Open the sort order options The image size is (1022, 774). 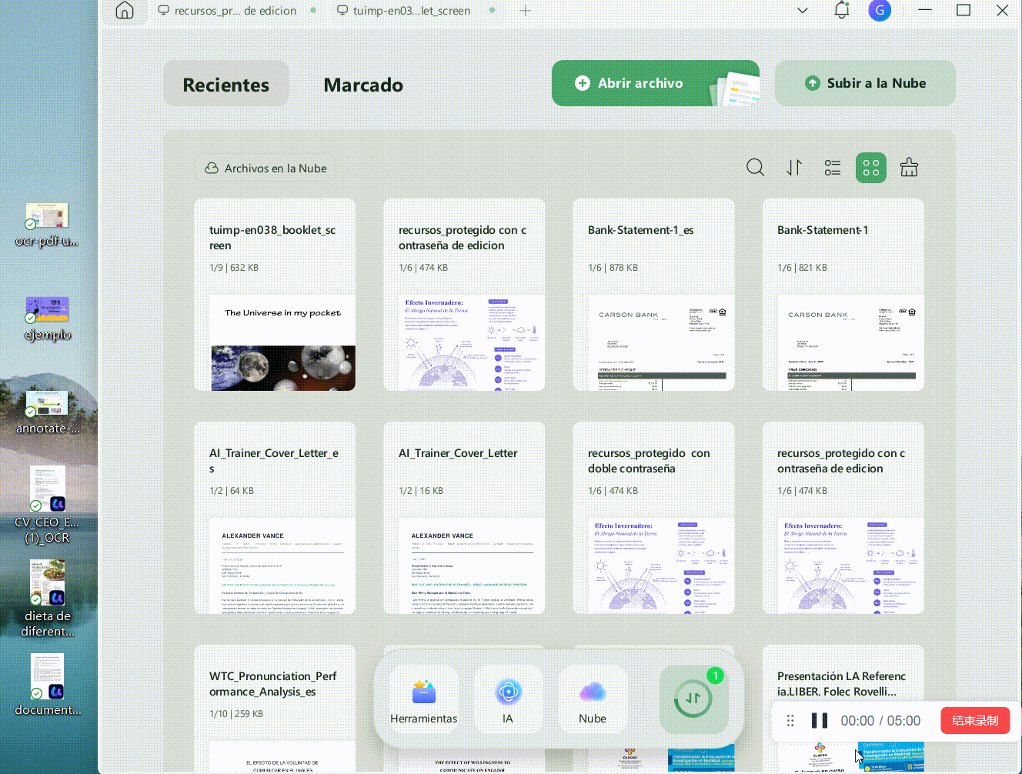click(794, 168)
